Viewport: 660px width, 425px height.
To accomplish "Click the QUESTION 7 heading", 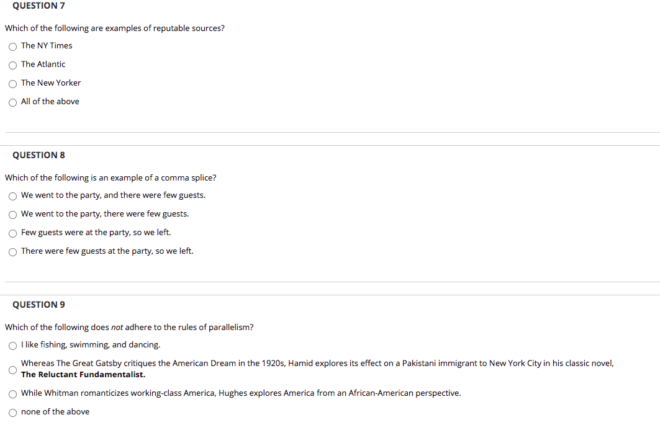I will [38, 6].
